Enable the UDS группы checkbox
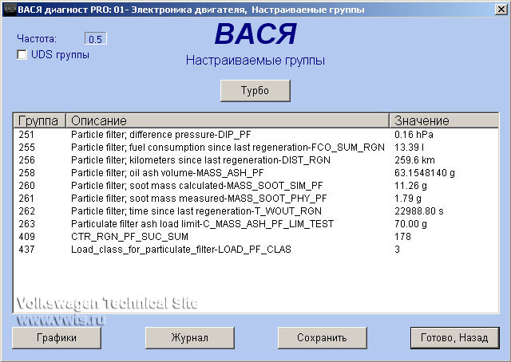 pos(22,55)
